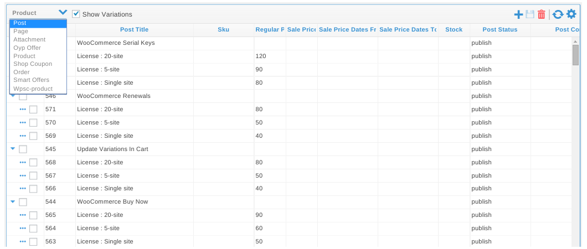Screen dimensions: 587x249
Task: Click the three-dot icon for row 571
Action: pyautogui.click(x=23, y=109)
